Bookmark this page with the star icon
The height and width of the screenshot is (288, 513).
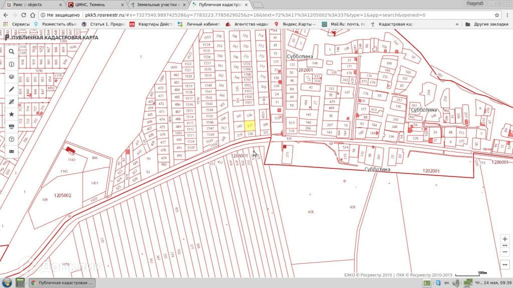[x=497, y=14]
